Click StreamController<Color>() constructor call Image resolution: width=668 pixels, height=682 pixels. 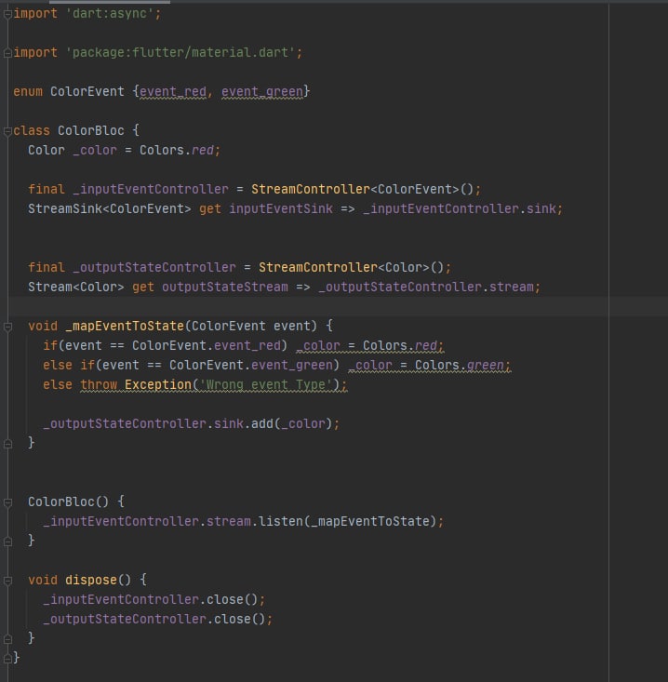point(351,267)
